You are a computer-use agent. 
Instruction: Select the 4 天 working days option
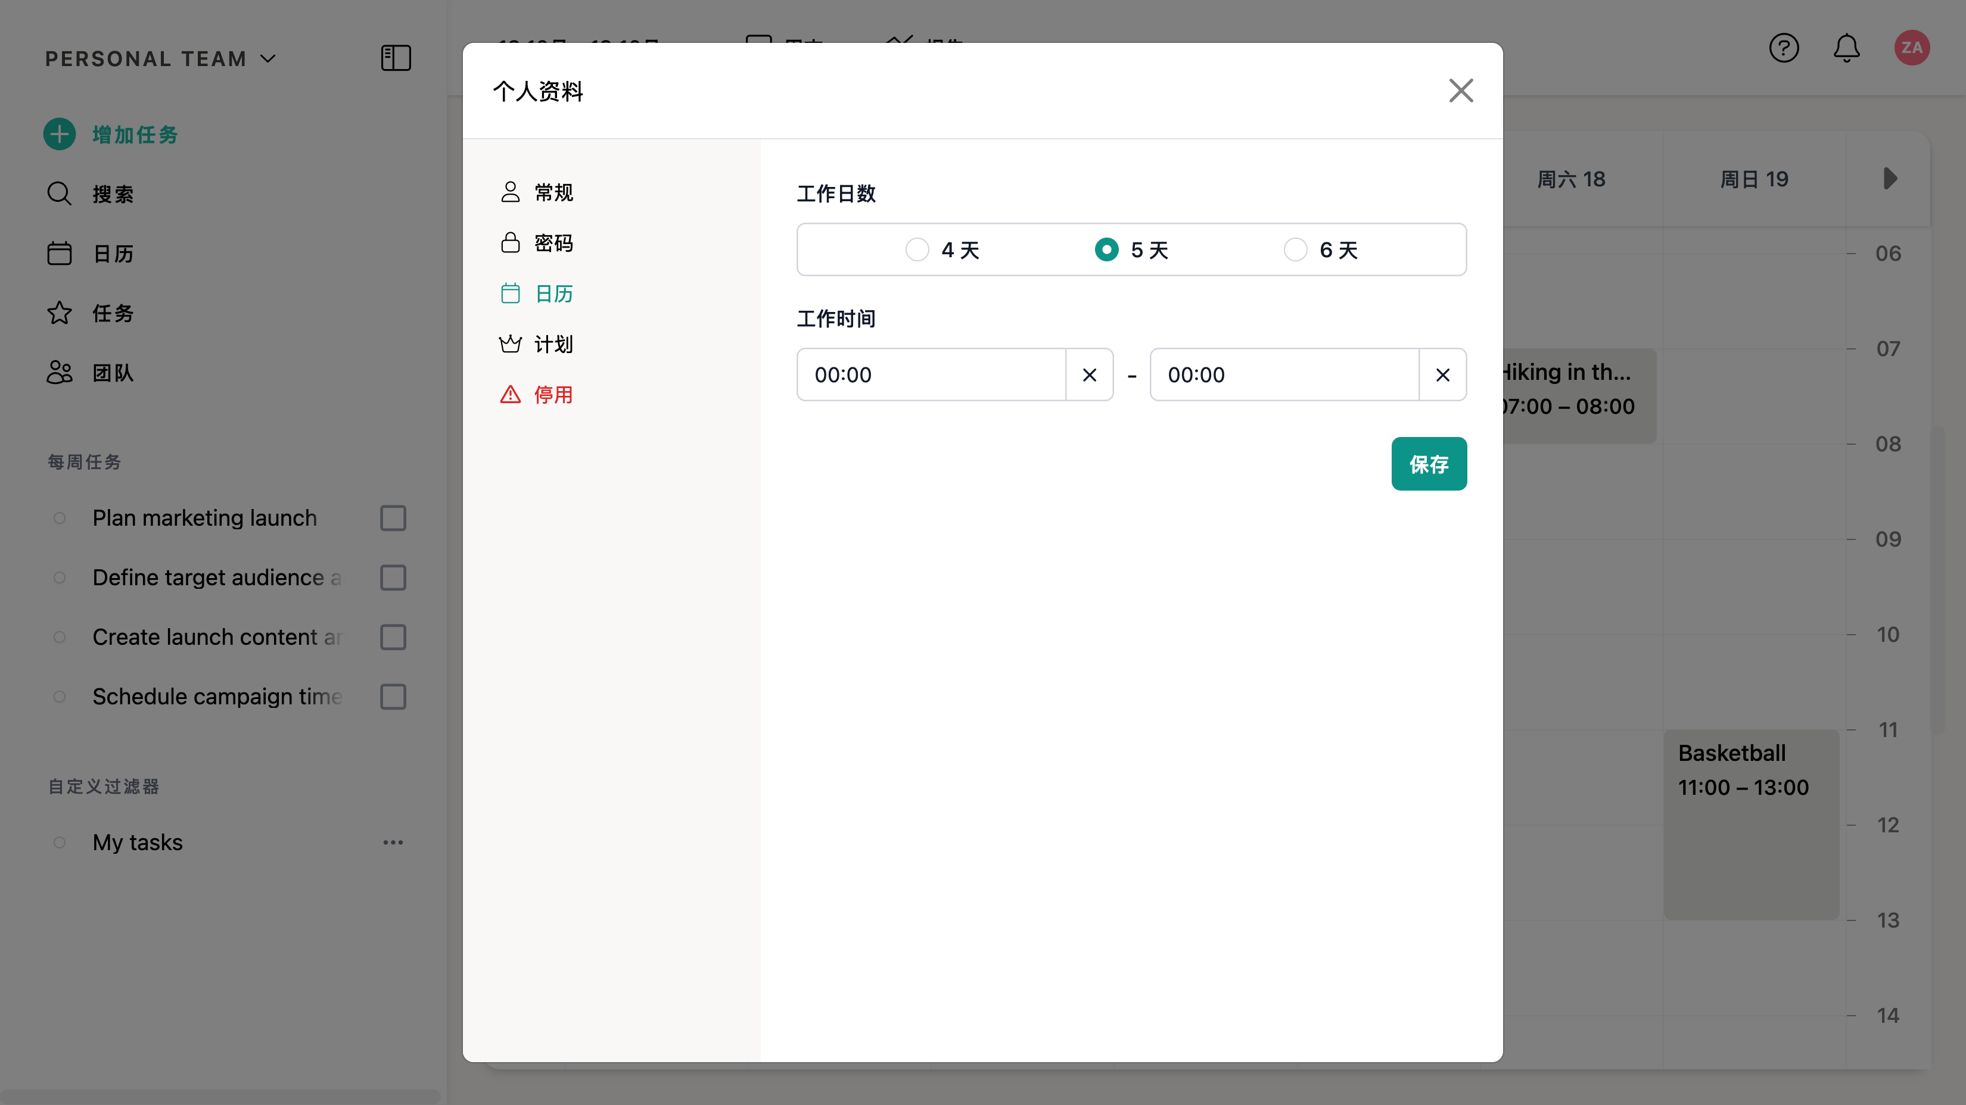tap(917, 249)
